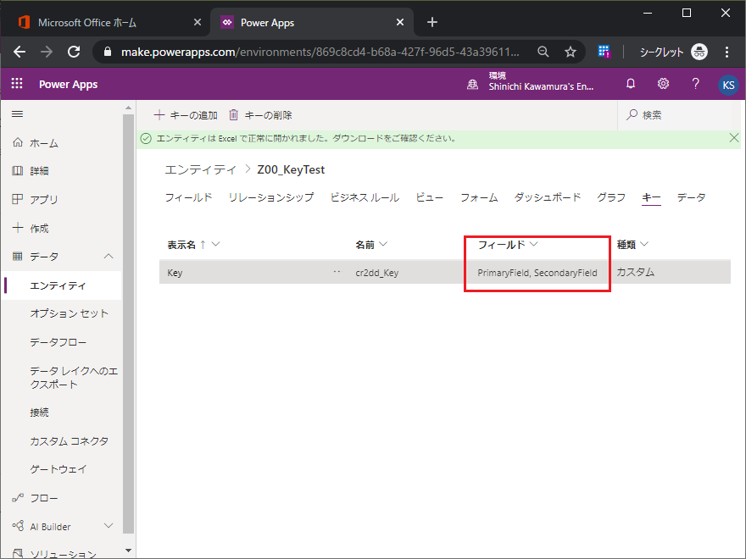Open the KS account avatar
This screenshot has width=746, height=559.
pyautogui.click(x=728, y=85)
